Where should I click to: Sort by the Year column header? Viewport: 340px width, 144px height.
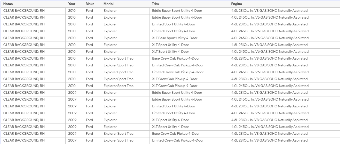[x=72, y=4]
